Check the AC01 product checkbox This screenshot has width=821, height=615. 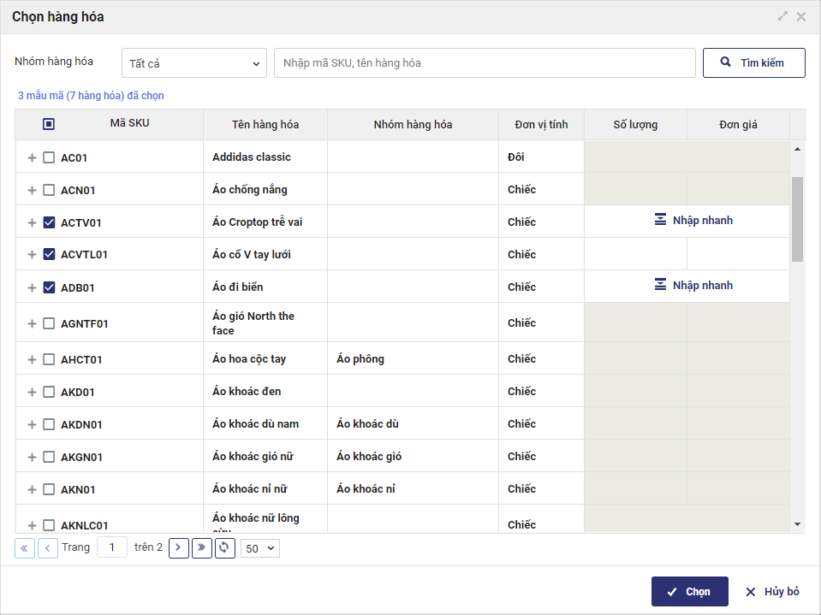point(49,157)
